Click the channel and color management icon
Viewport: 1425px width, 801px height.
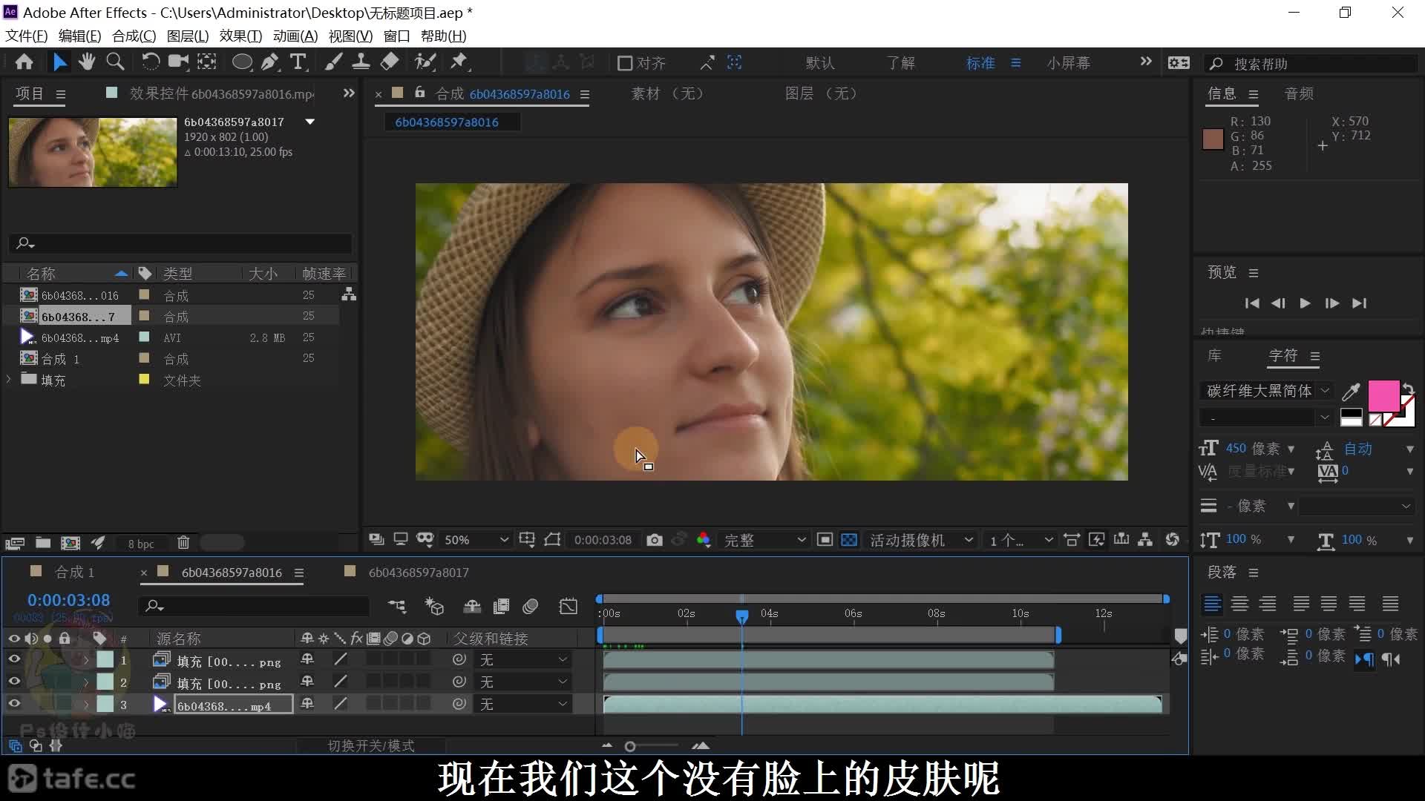704,540
